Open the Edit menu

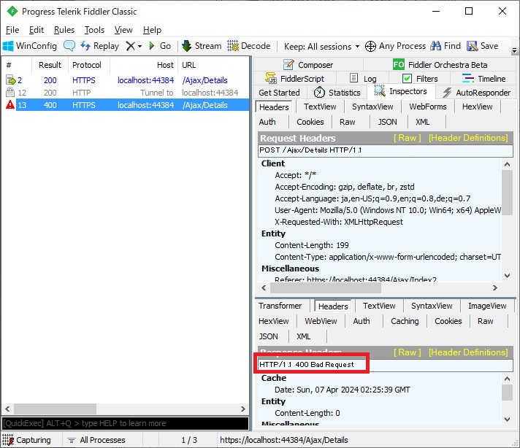pos(36,30)
